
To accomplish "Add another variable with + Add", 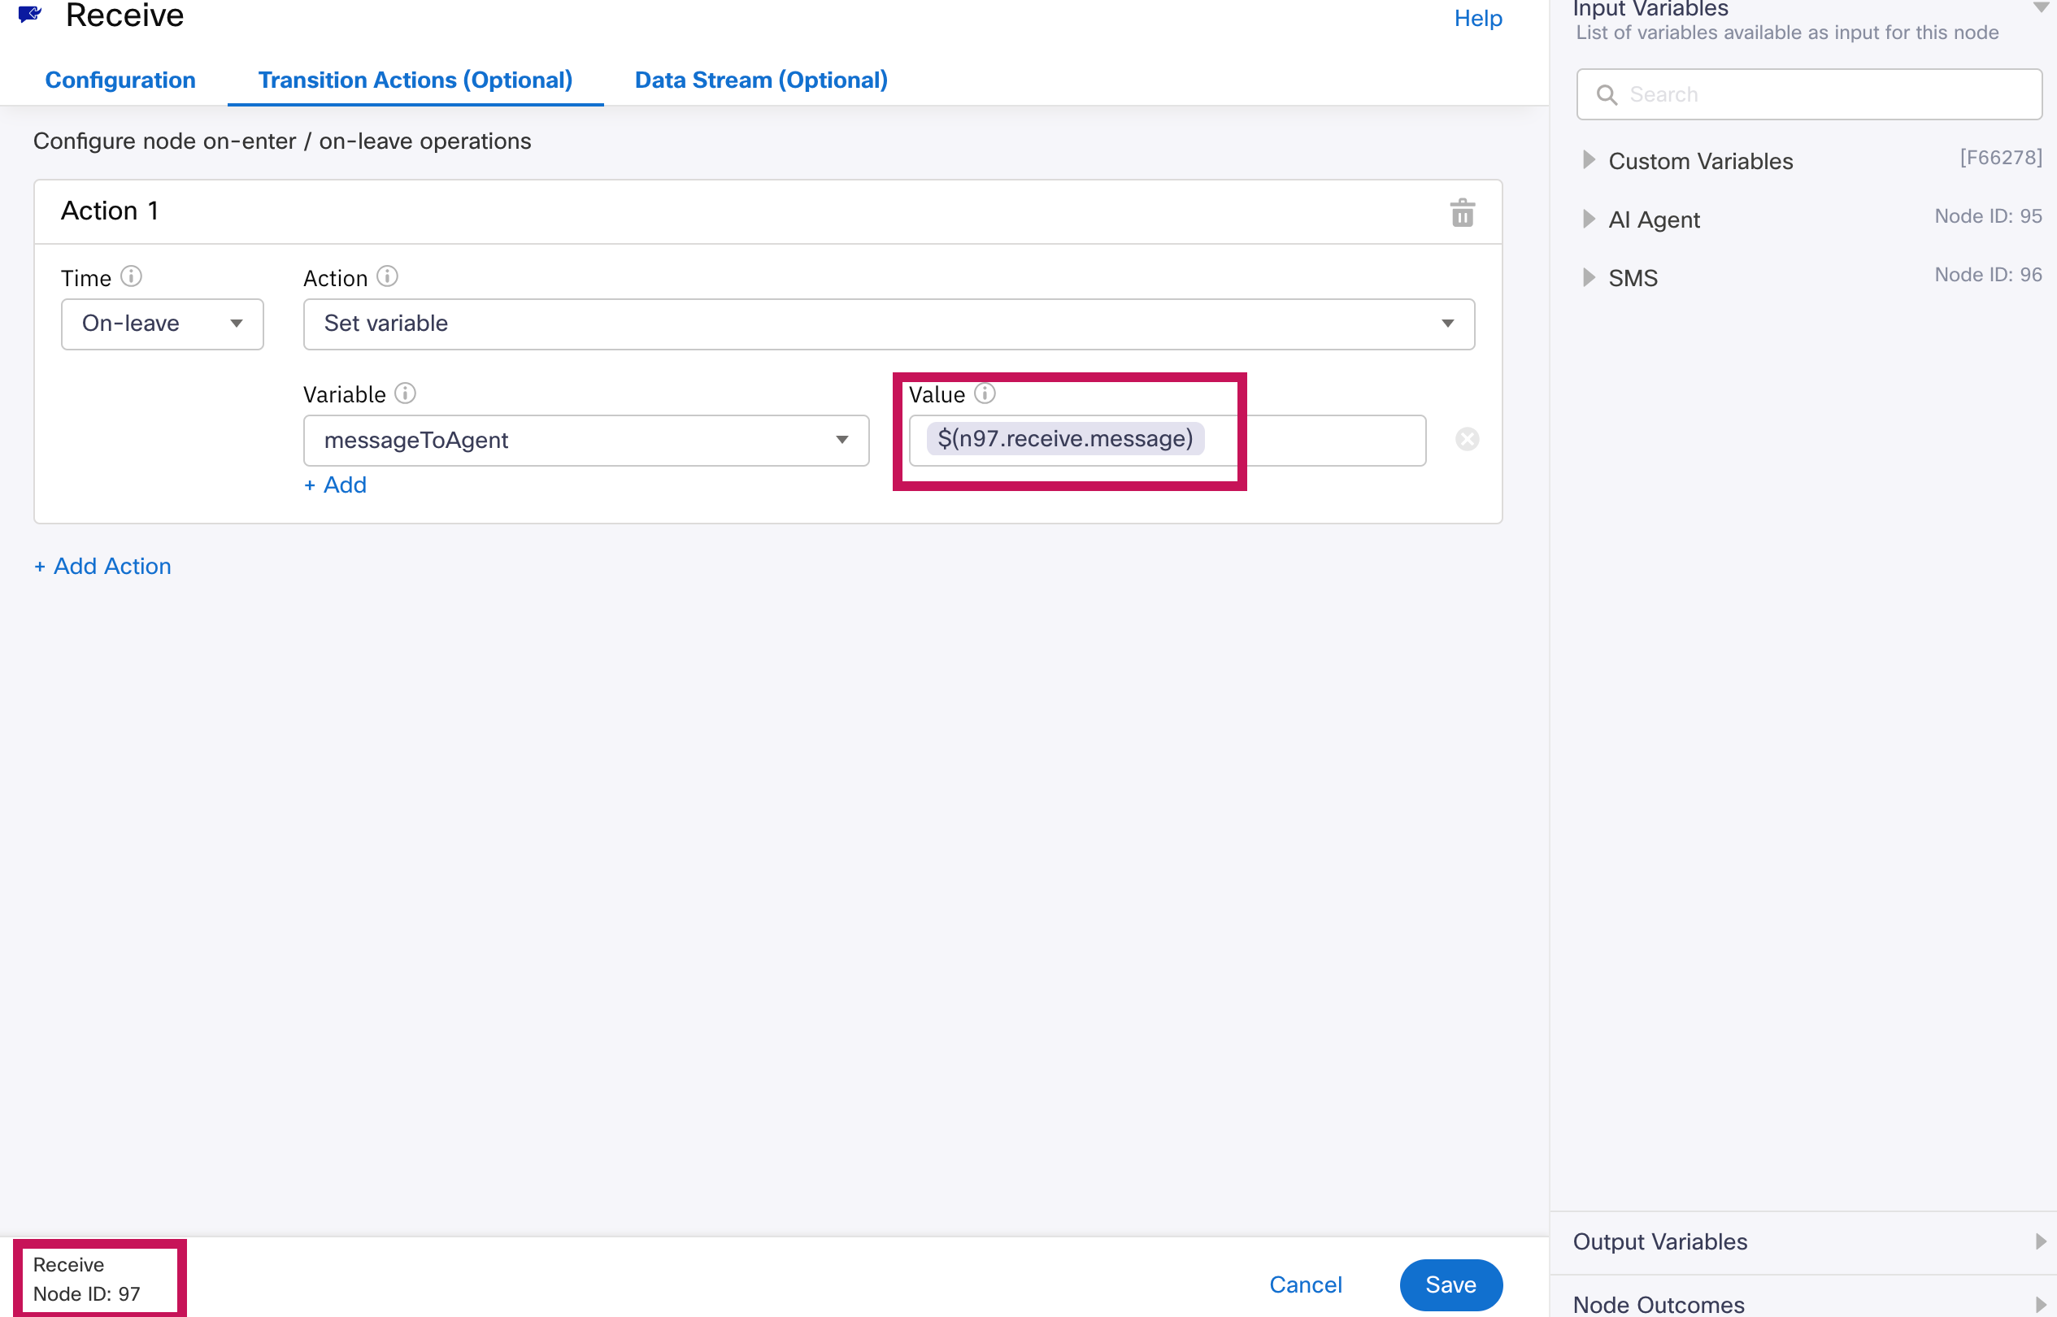I will [335, 485].
